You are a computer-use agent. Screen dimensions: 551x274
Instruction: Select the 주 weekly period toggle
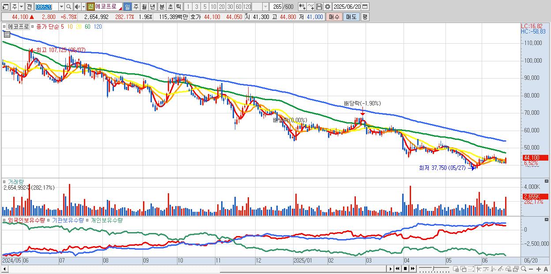click(136, 7)
